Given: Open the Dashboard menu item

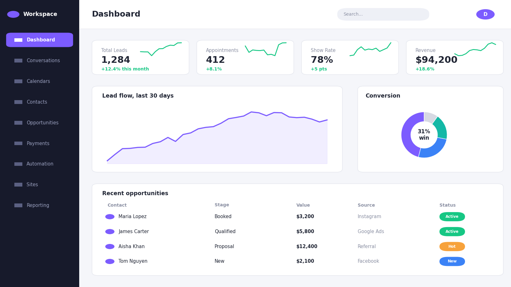Looking at the screenshot, I should 40,40.
